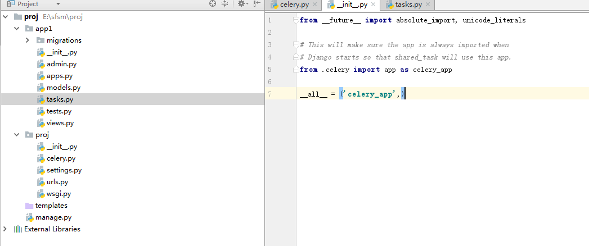Image resolution: width=589 pixels, height=246 pixels.
Task: Open admin.py file
Action: [62, 64]
